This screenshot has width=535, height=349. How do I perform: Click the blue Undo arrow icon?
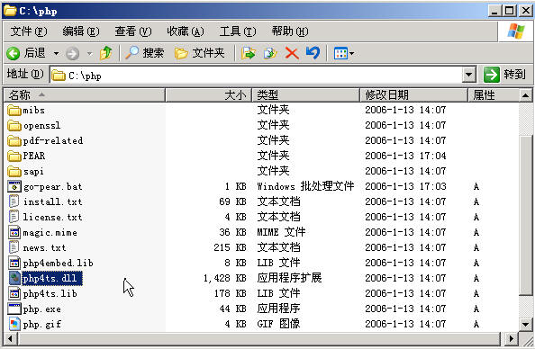coord(313,53)
